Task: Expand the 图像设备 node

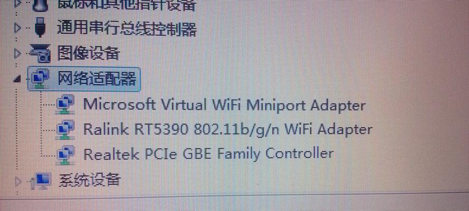Action: (x=17, y=53)
